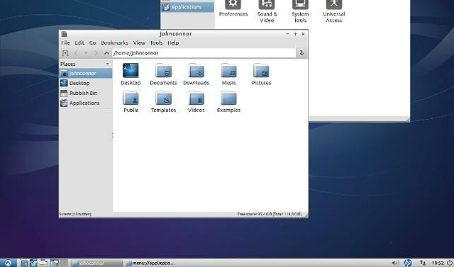Image resolution: width=454 pixels, height=267 pixels.
Task: Click the window menu icon in title bar
Action: point(65,34)
